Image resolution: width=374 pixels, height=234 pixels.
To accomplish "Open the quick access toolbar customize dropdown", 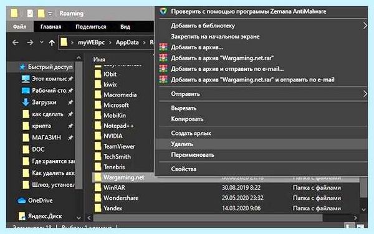I will (50, 14).
